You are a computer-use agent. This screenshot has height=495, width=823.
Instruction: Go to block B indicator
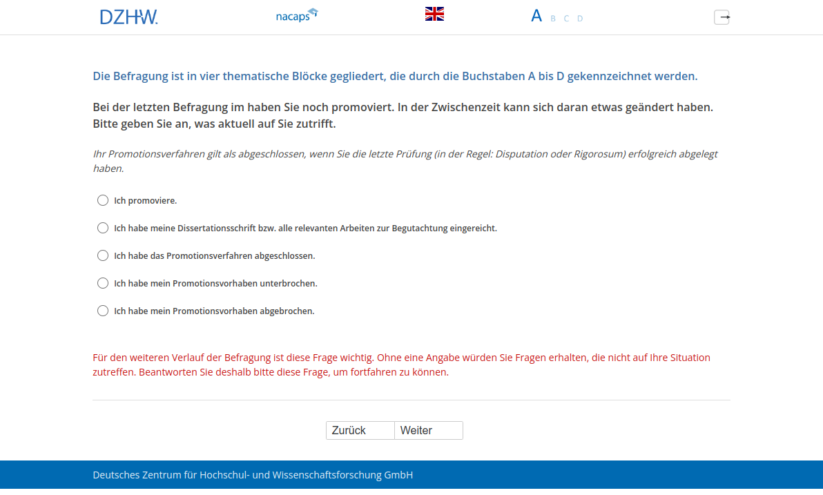tap(553, 19)
